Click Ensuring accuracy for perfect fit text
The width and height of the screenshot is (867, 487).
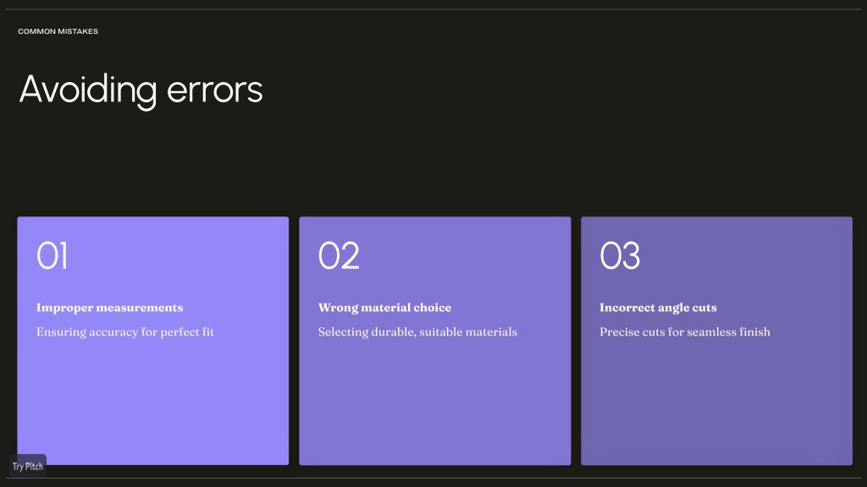point(125,331)
